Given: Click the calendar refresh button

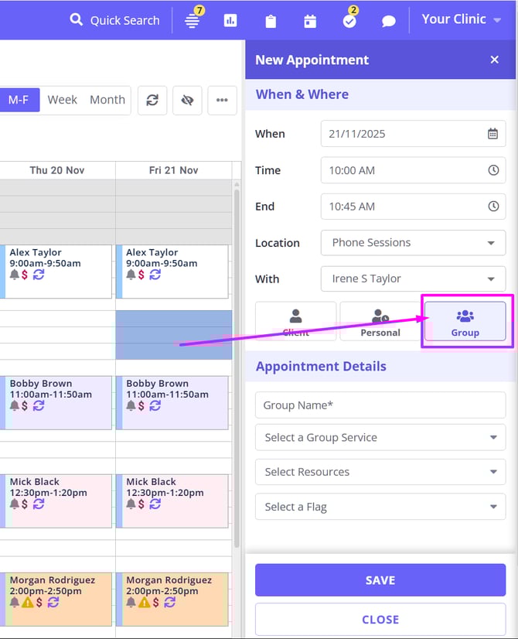Looking at the screenshot, I should tap(152, 101).
